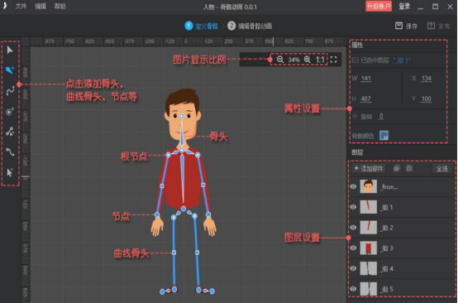Hide the _组 5 layer
458x303 pixels.
tap(354, 289)
